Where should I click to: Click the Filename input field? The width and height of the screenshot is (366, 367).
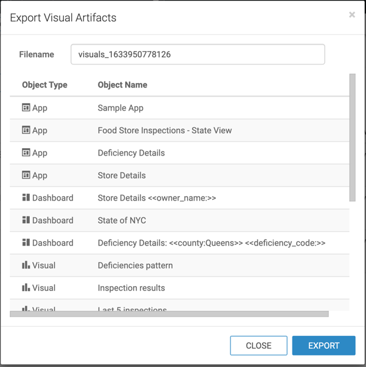(x=198, y=55)
